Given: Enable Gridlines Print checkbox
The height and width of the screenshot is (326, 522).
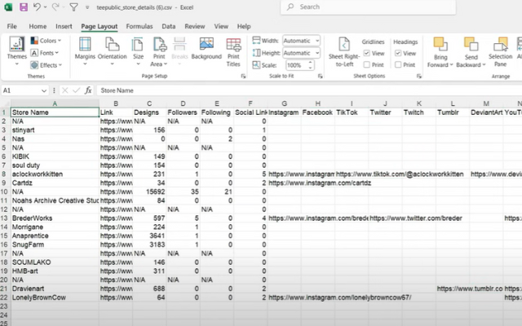Looking at the screenshot, I should [x=366, y=64].
